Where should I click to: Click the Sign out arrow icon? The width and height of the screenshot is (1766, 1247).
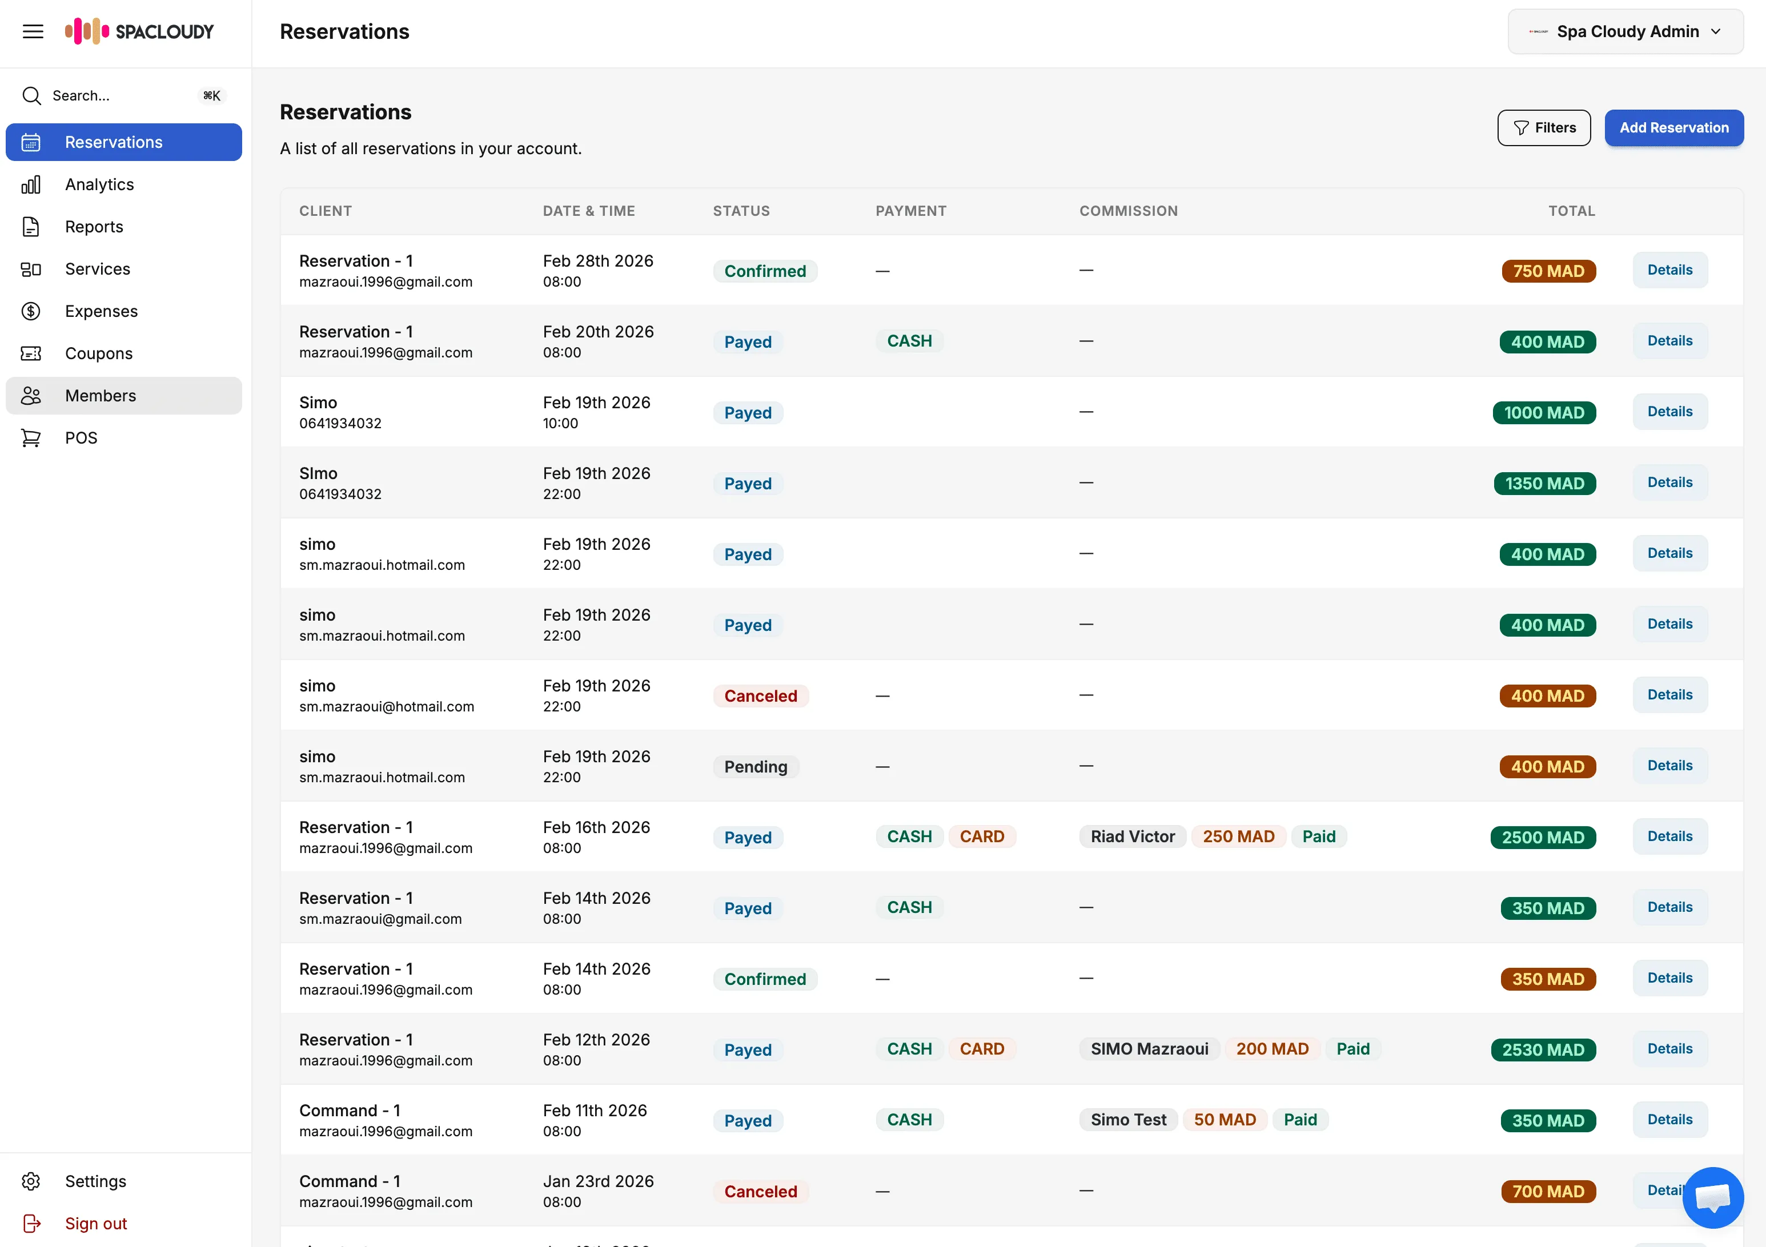point(31,1223)
